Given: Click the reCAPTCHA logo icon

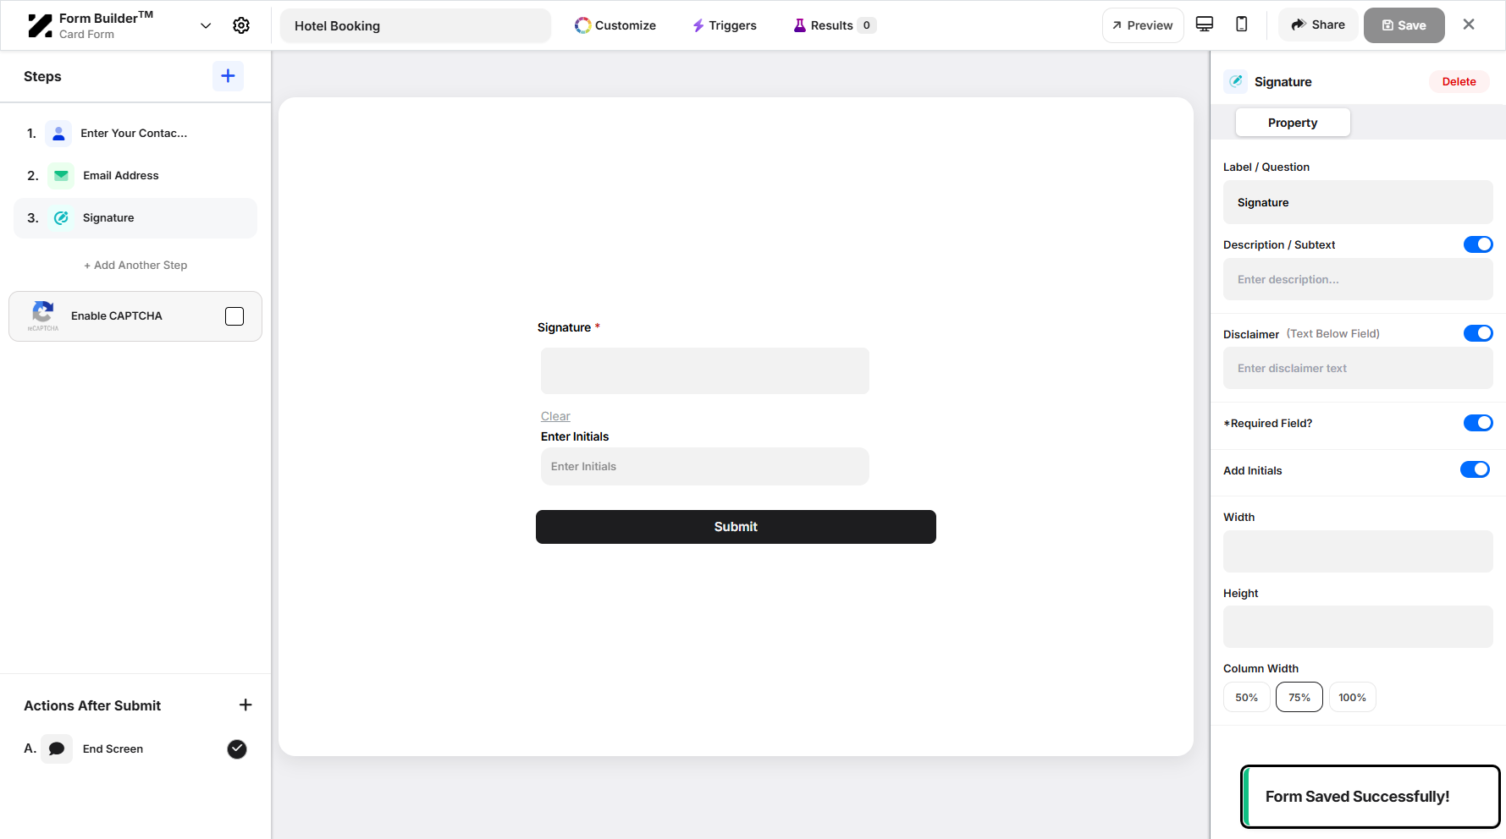Looking at the screenshot, I should tap(43, 315).
